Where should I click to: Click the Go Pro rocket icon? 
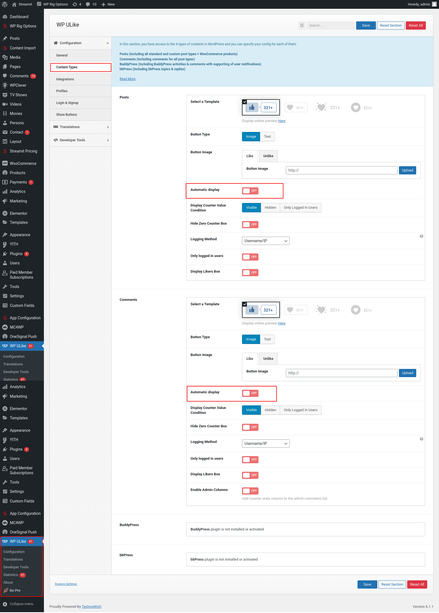click(x=5, y=591)
